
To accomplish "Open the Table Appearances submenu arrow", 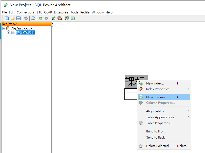I will [x=189, y=117].
